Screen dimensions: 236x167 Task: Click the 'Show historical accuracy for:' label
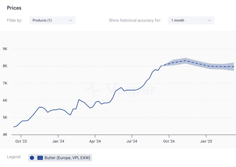135,20
